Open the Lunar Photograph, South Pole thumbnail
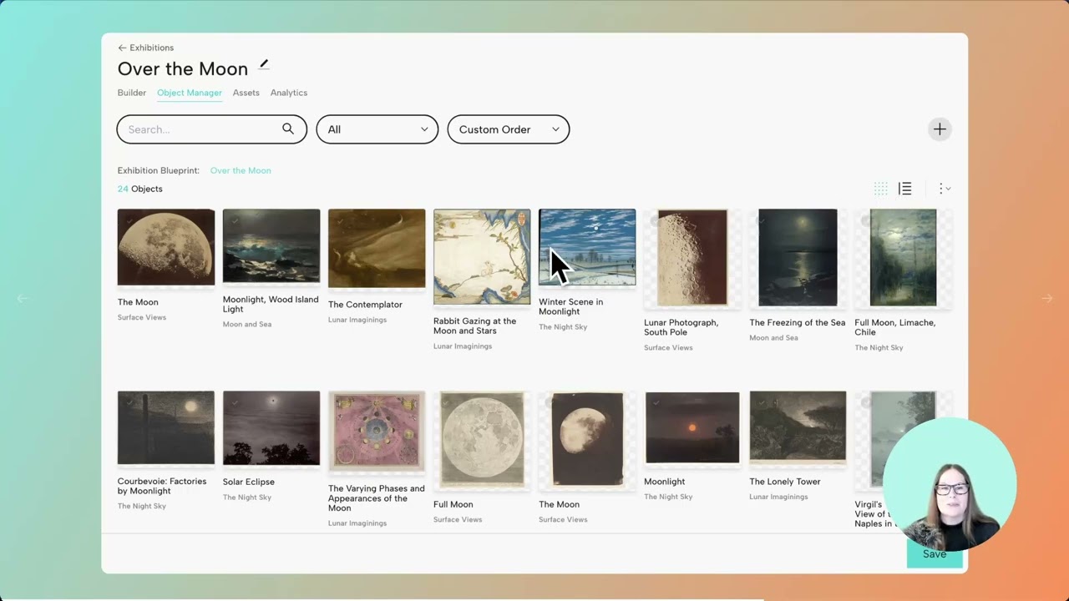This screenshot has height=601, width=1069. (692, 257)
